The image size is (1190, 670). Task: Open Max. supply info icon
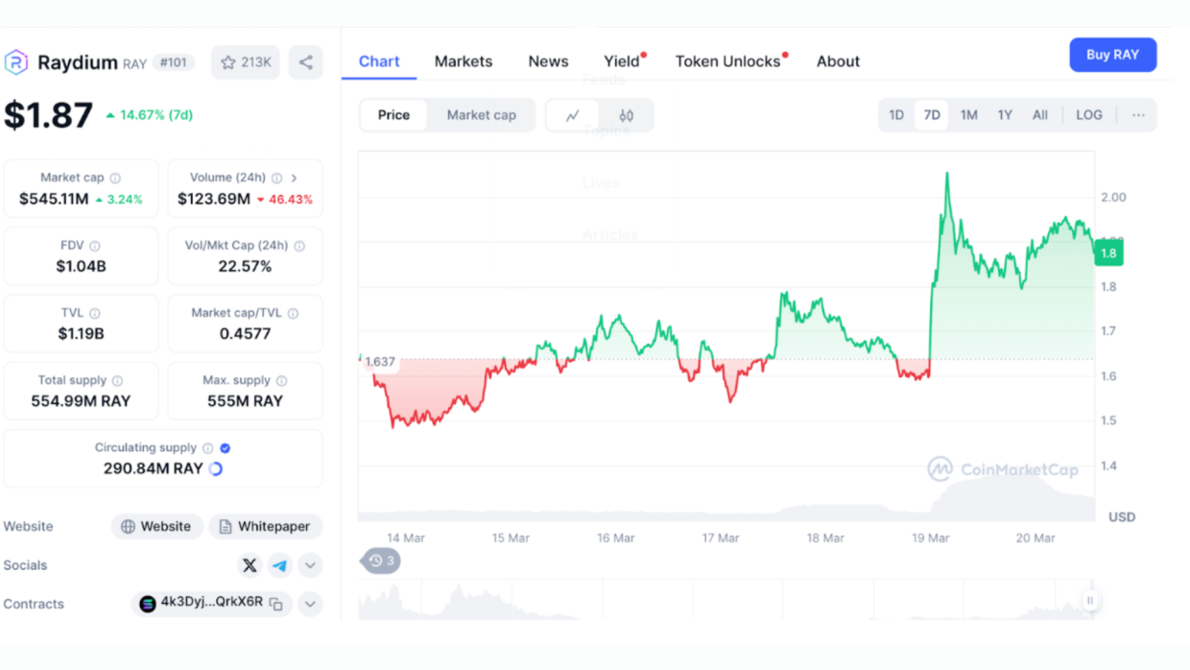pos(281,380)
